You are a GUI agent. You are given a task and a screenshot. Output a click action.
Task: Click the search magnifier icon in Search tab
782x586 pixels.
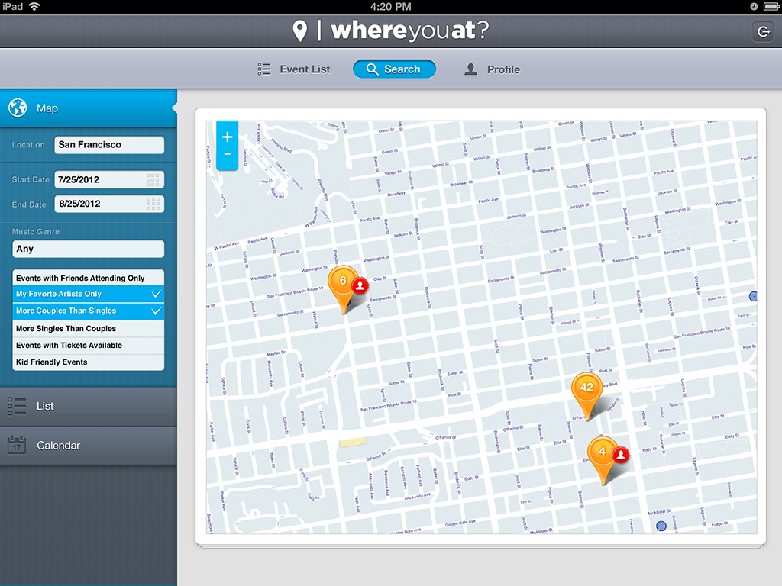coord(372,69)
